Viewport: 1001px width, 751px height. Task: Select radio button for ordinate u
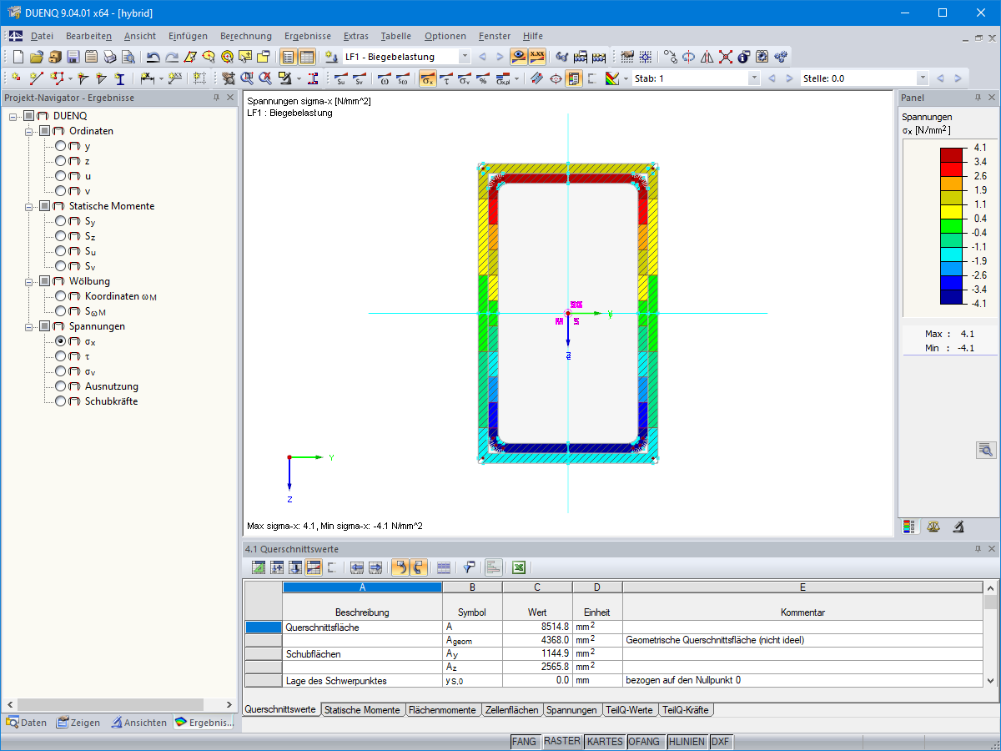[x=61, y=176]
